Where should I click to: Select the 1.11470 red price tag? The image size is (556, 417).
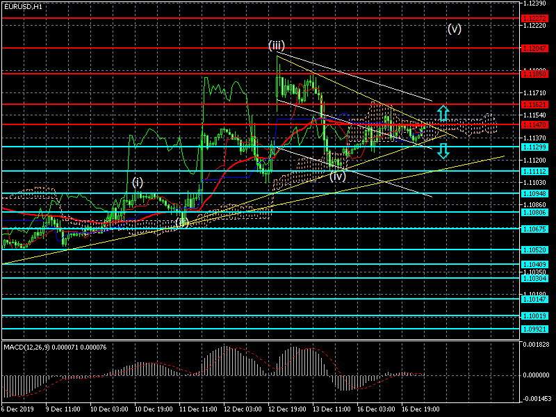point(534,125)
